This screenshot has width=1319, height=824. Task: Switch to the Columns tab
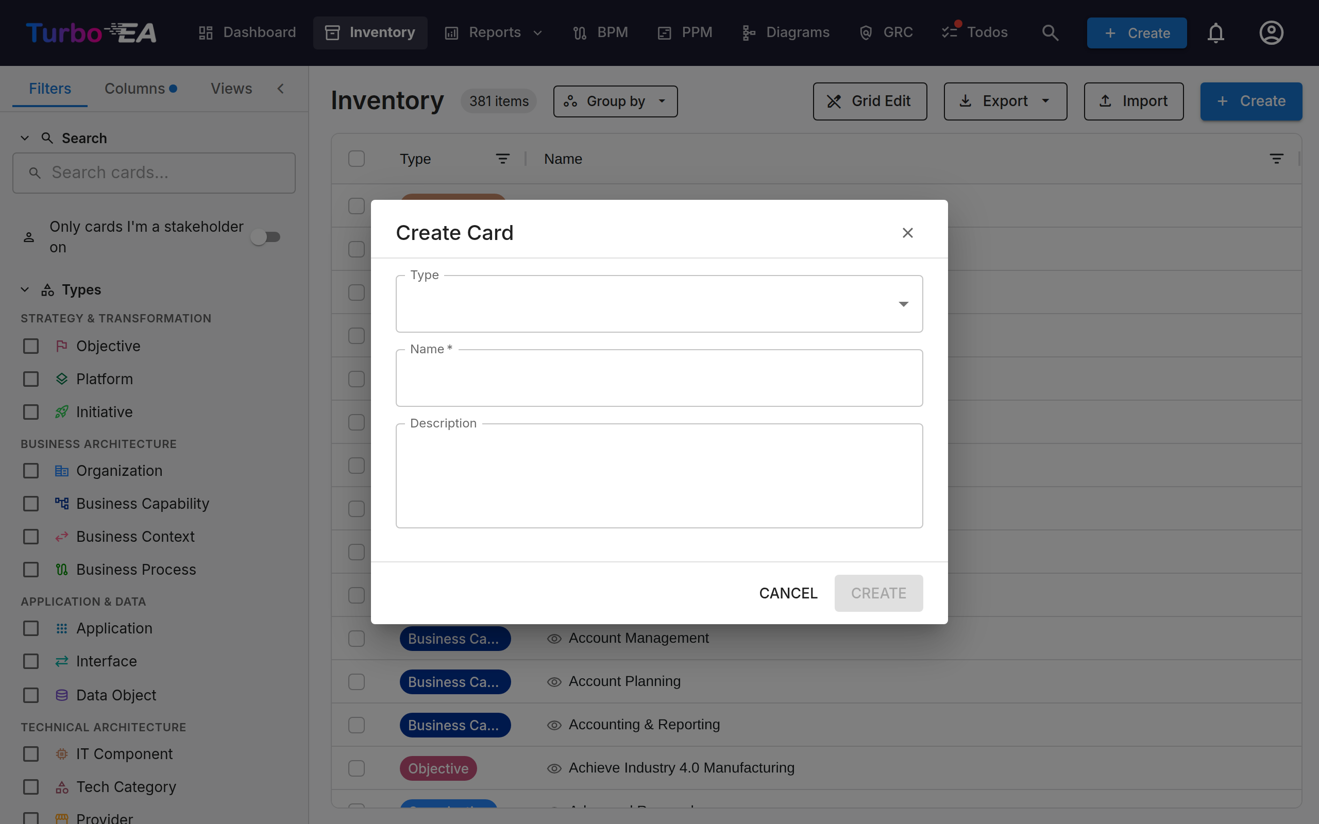[x=141, y=89]
